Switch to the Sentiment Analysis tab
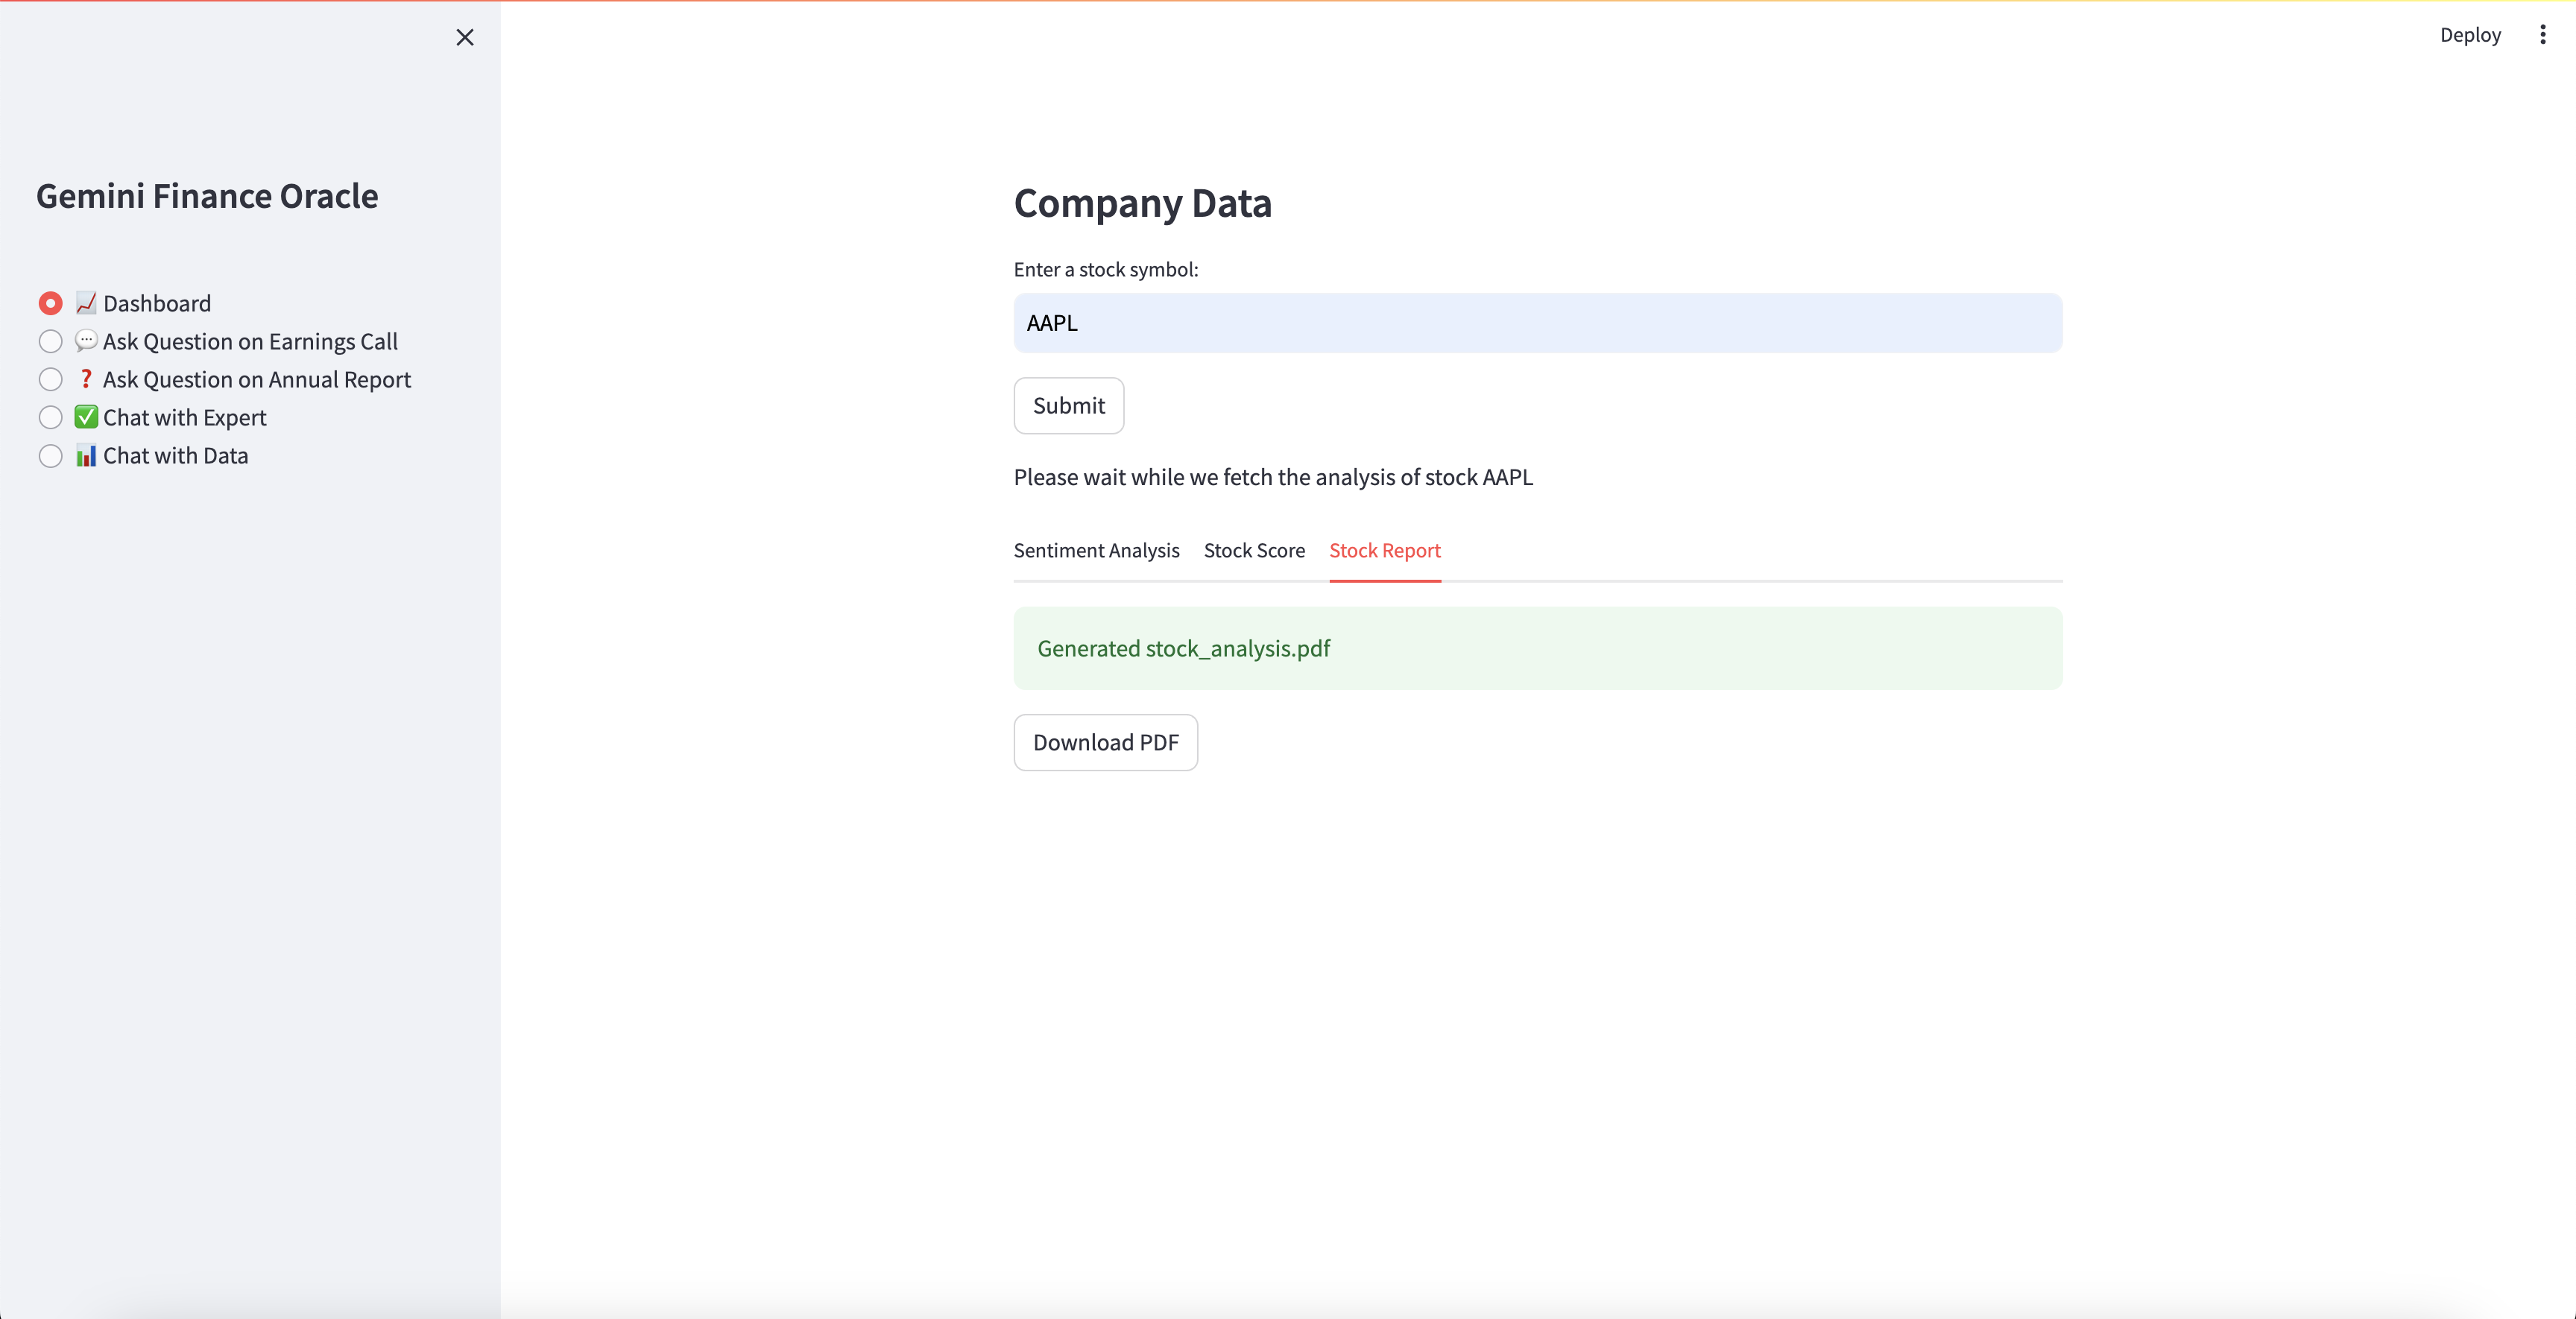This screenshot has width=2576, height=1319. (x=1096, y=550)
